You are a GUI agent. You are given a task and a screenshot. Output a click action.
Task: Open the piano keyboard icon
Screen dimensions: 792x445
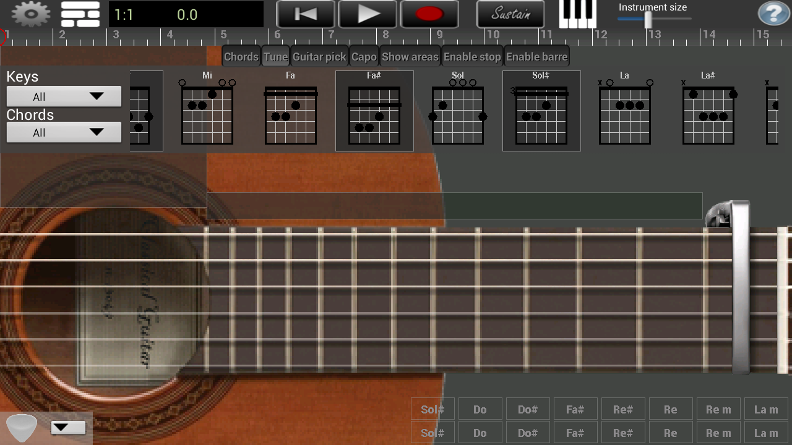click(577, 14)
